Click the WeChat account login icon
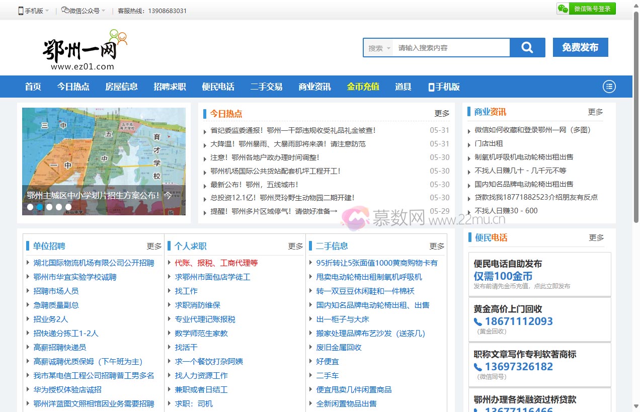Viewport: 640px width, 412px height. tap(563, 9)
